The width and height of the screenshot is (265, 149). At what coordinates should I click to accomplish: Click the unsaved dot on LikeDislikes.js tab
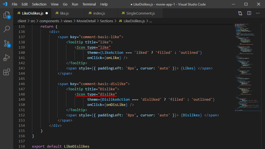point(47,13)
